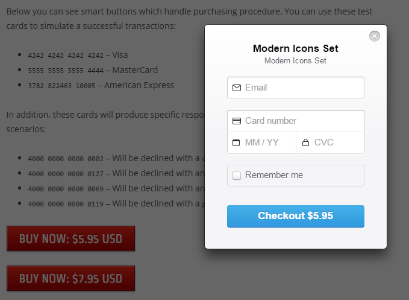Focus the CVC input field
Image resolution: width=409 pixels, height=300 pixels.
coord(334,142)
